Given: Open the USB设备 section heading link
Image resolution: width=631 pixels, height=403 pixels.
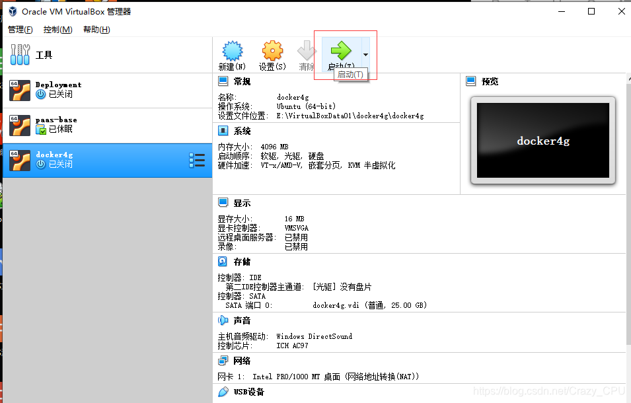Looking at the screenshot, I should (248, 391).
